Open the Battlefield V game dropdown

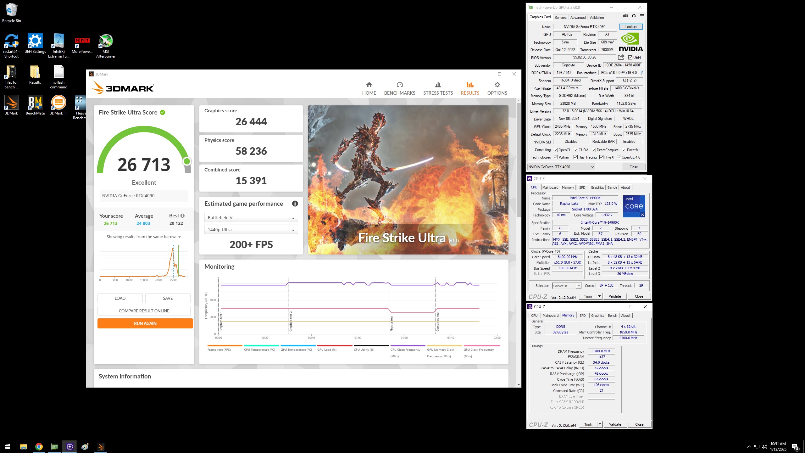[x=251, y=218]
